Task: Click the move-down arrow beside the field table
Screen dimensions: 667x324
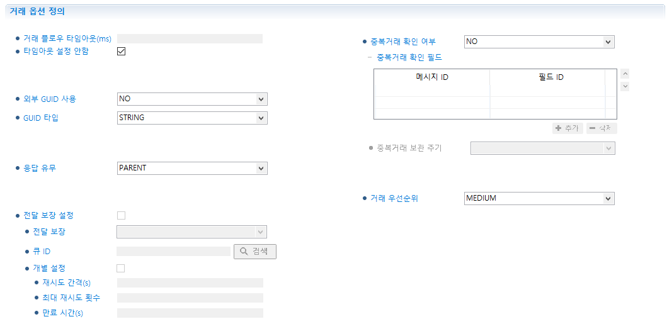Action: pos(625,86)
